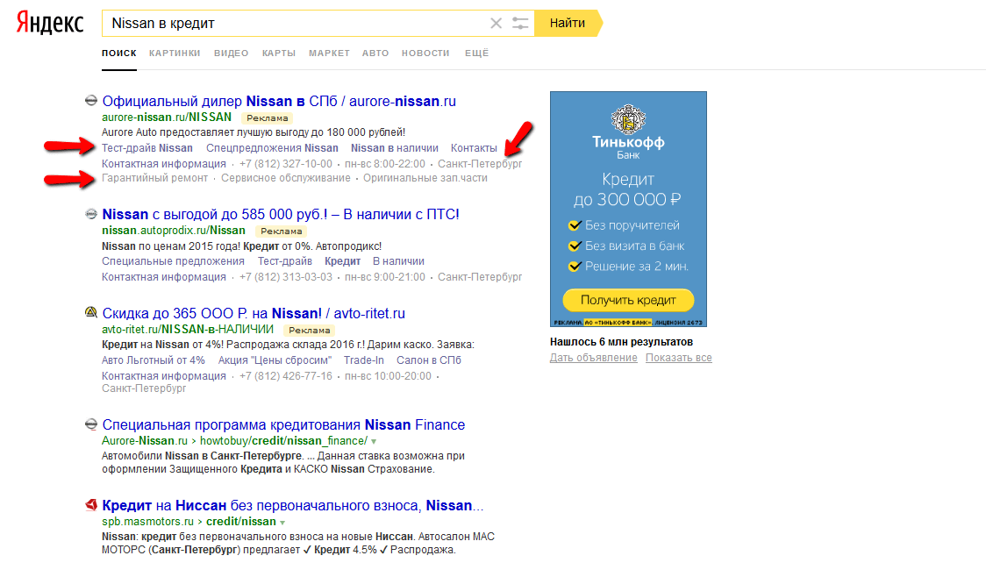
Task: Open the Ещё menu
Action: 476,53
